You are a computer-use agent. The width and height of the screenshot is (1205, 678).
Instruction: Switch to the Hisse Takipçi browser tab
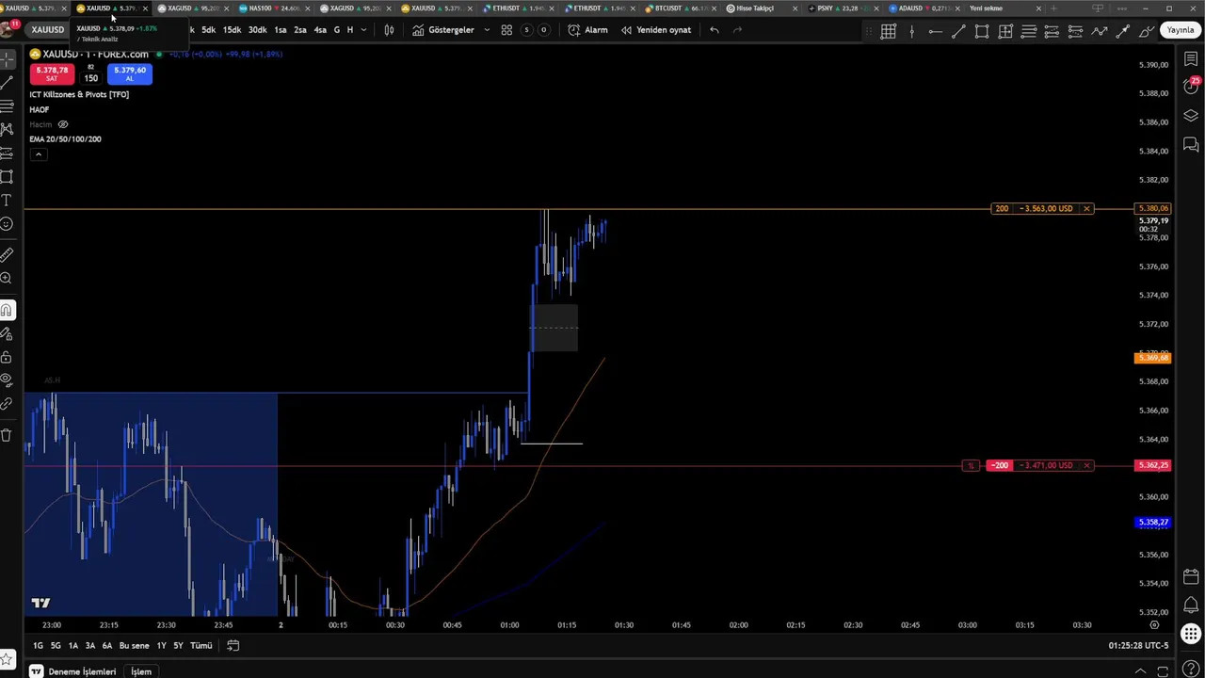[x=761, y=8]
